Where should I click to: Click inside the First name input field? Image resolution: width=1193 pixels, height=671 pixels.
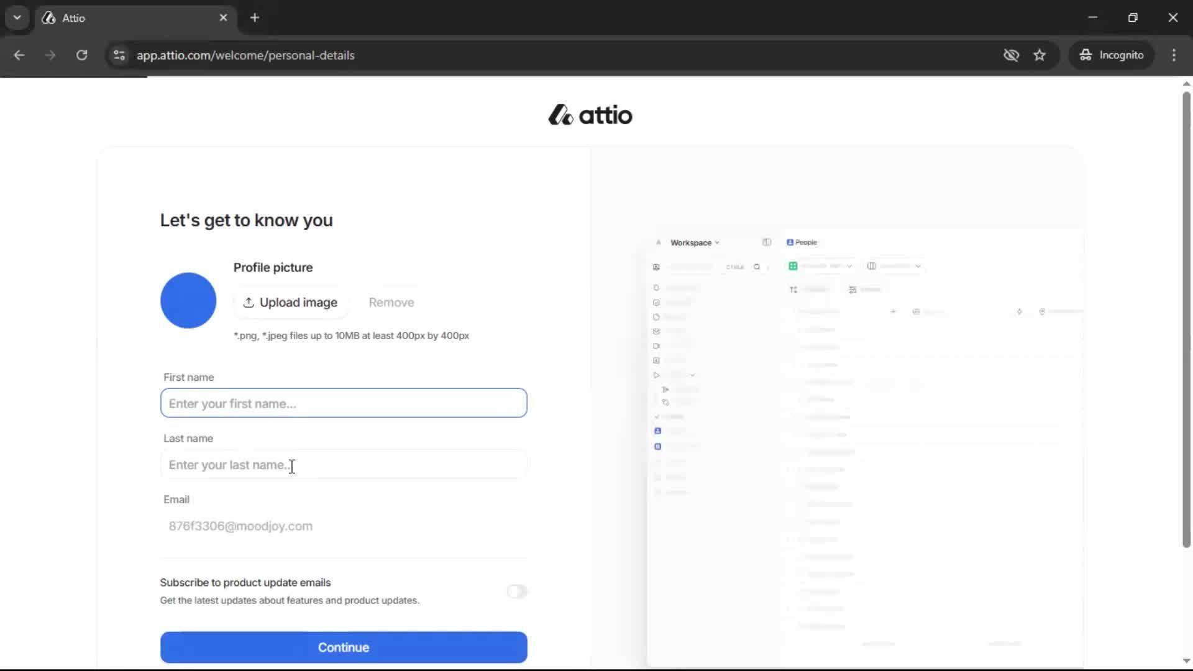click(x=344, y=403)
